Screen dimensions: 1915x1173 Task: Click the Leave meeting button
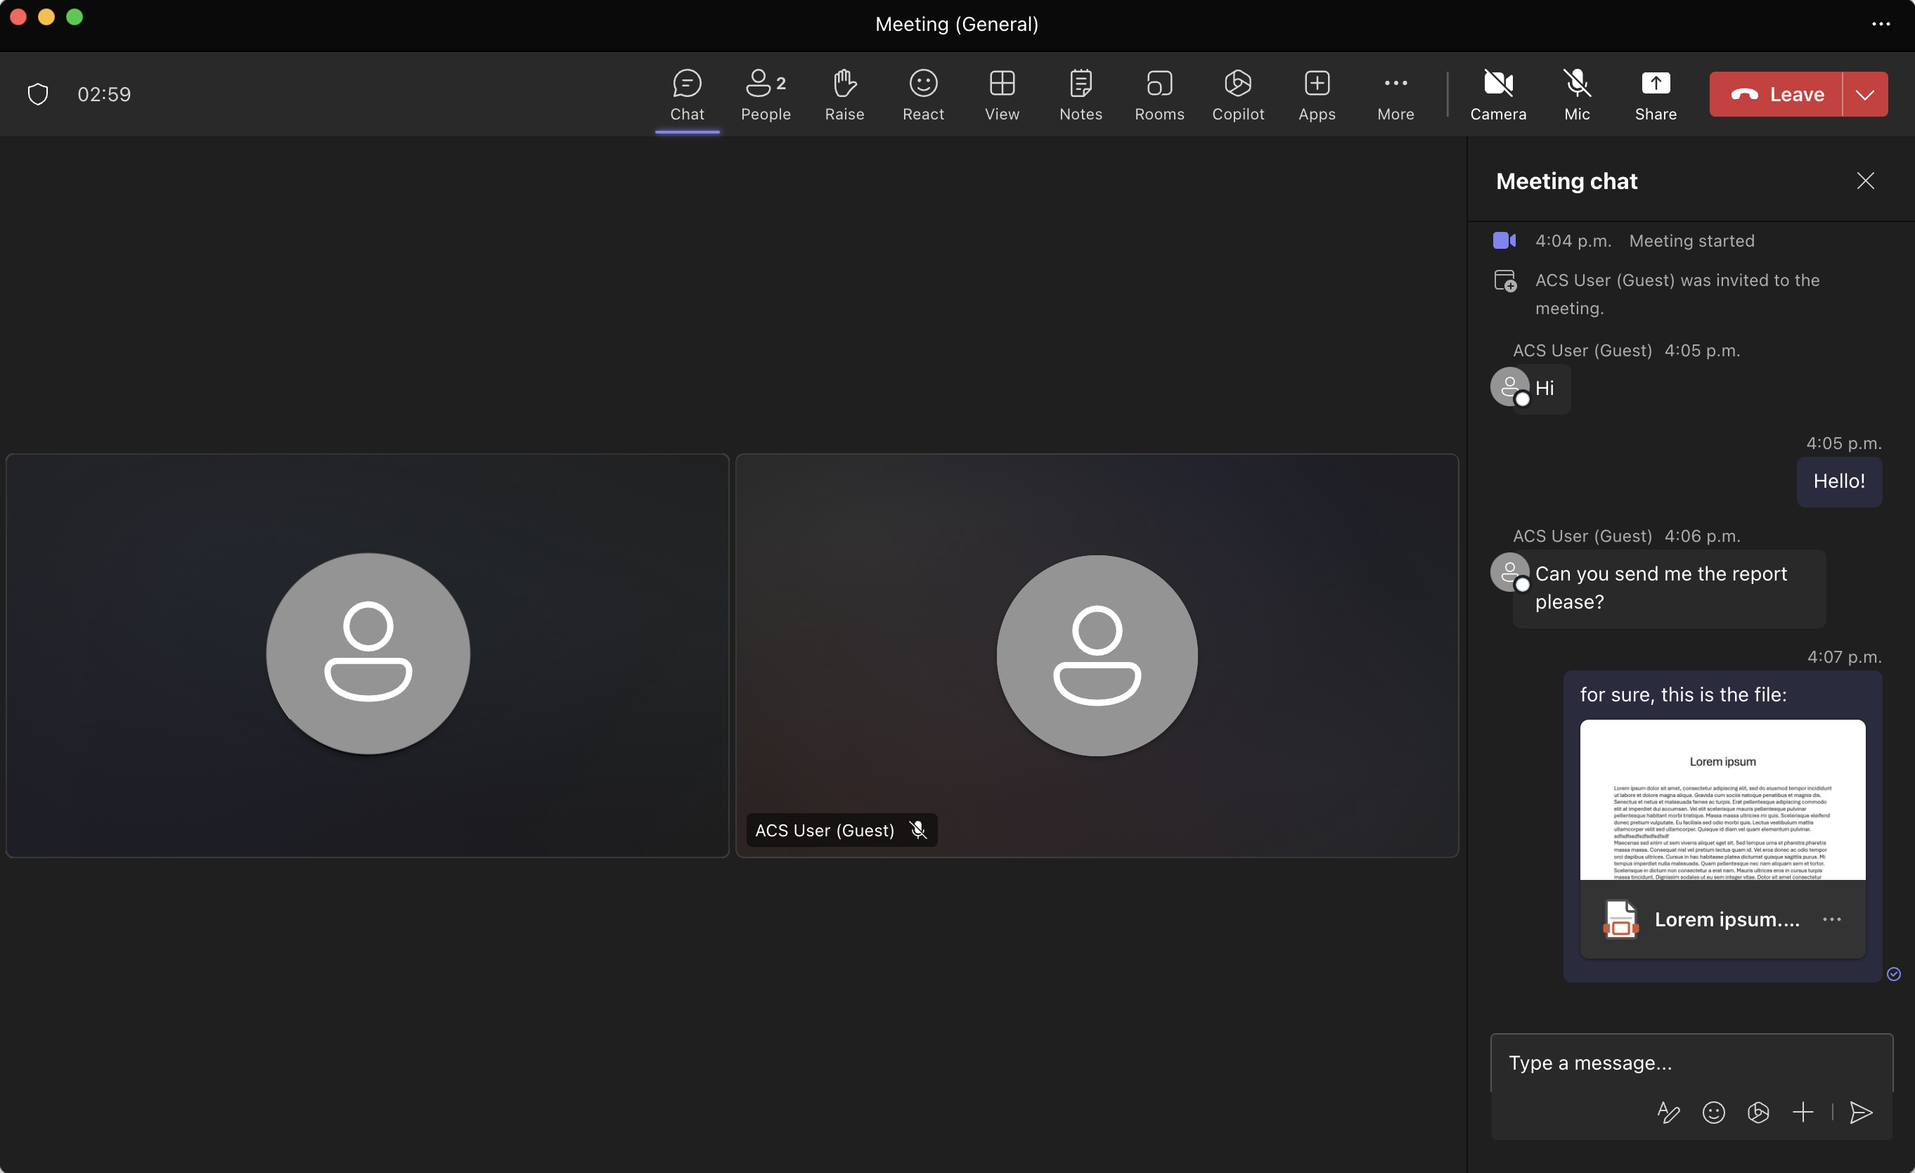coord(1779,93)
